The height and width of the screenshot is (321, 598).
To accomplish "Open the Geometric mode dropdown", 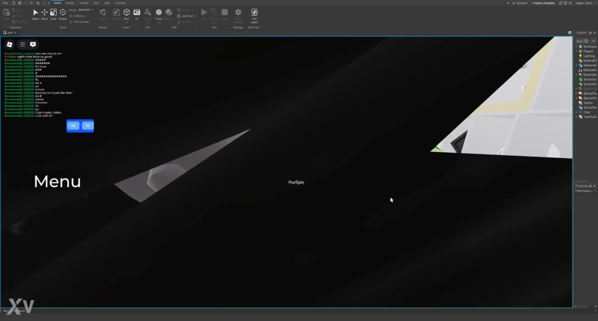I will pyautogui.click(x=85, y=10).
